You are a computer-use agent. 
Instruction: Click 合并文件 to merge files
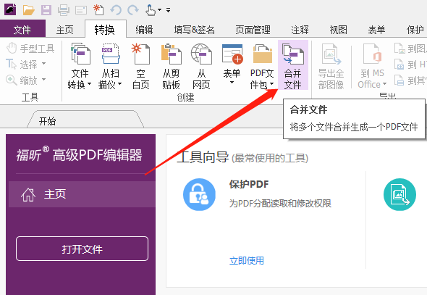click(x=293, y=65)
